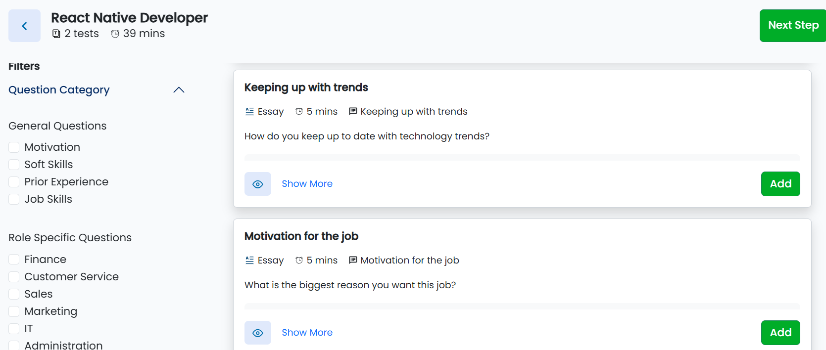Expand Show More on Motivation for the job
The image size is (826, 350).
tap(307, 333)
